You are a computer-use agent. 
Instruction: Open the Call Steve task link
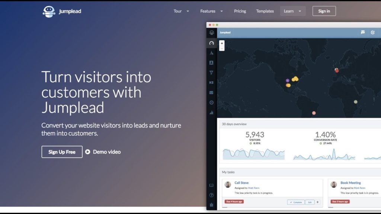pos(241,183)
